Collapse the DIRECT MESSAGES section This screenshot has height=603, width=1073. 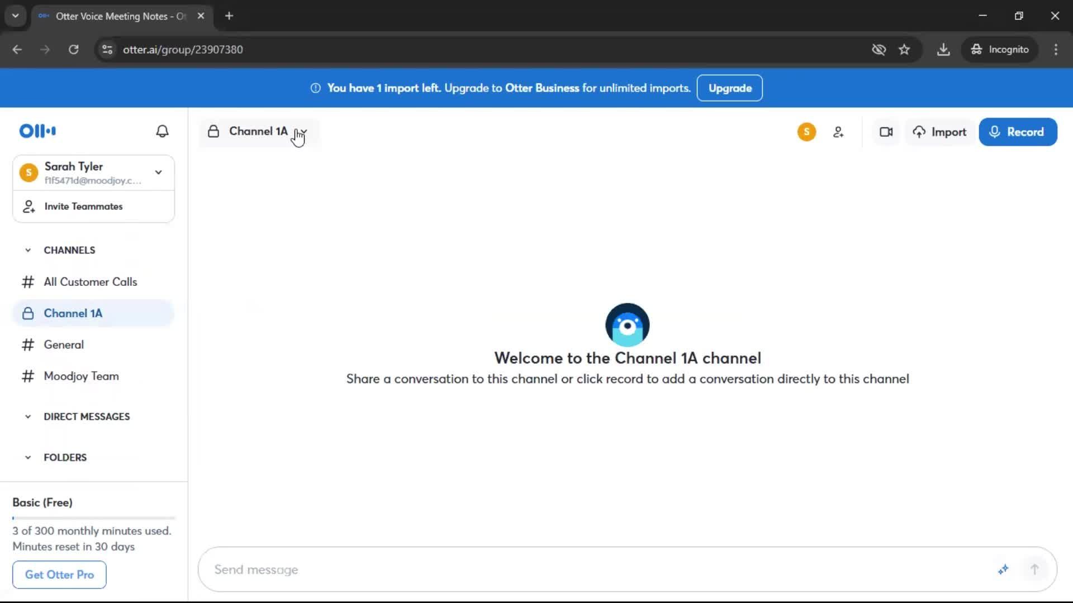(28, 417)
